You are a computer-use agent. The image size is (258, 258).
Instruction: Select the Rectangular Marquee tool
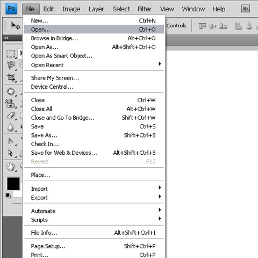11,54
